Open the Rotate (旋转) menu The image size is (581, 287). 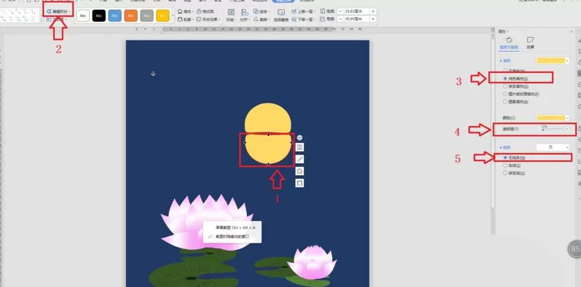[x=262, y=19]
